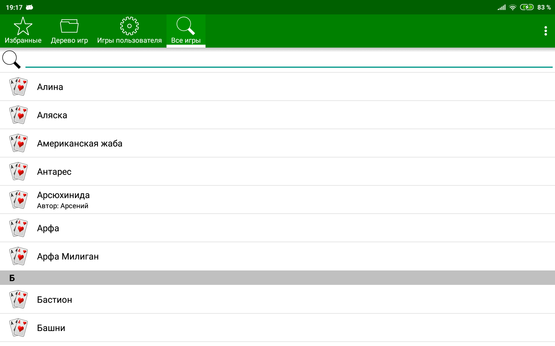Switch to Дерево игр tab
The width and height of the screenshot is (555, 346).
point(69,31)
